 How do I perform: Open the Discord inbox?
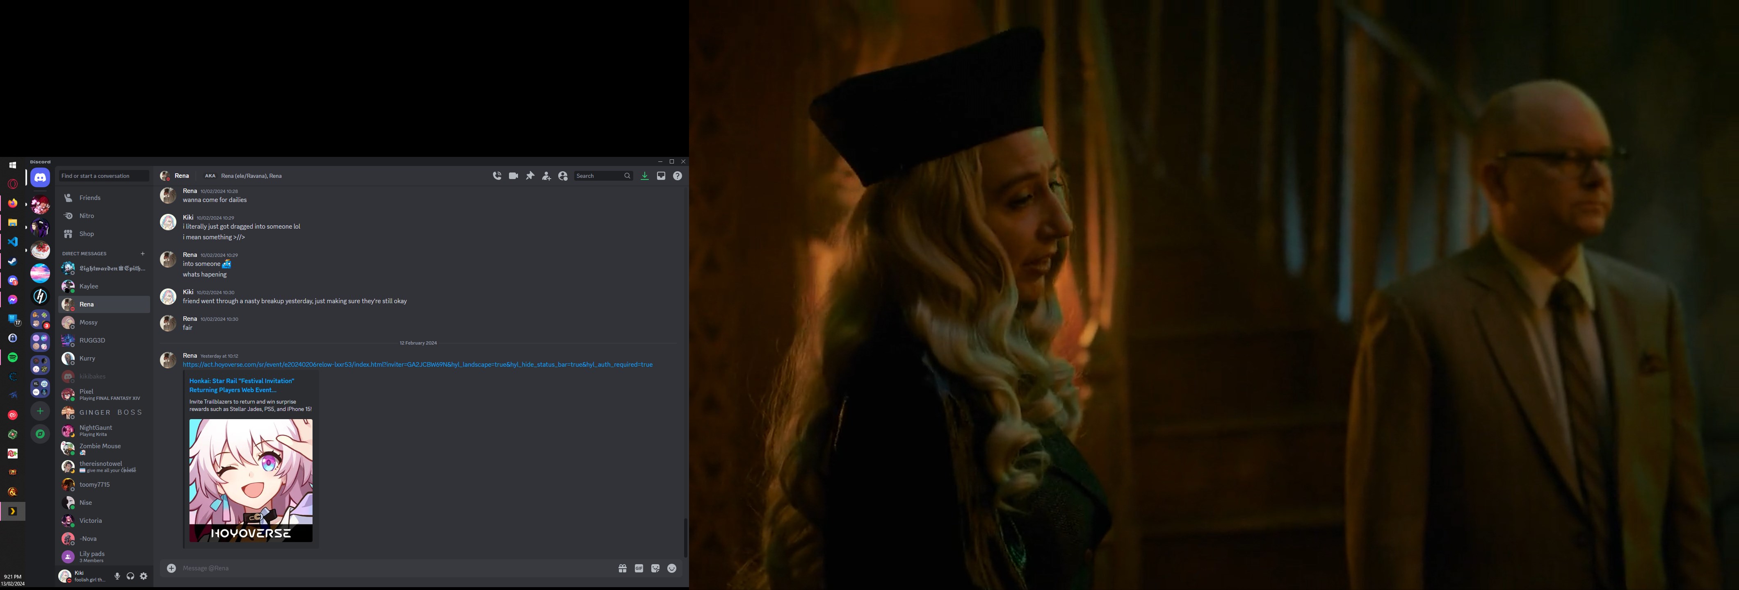(661, 176)
